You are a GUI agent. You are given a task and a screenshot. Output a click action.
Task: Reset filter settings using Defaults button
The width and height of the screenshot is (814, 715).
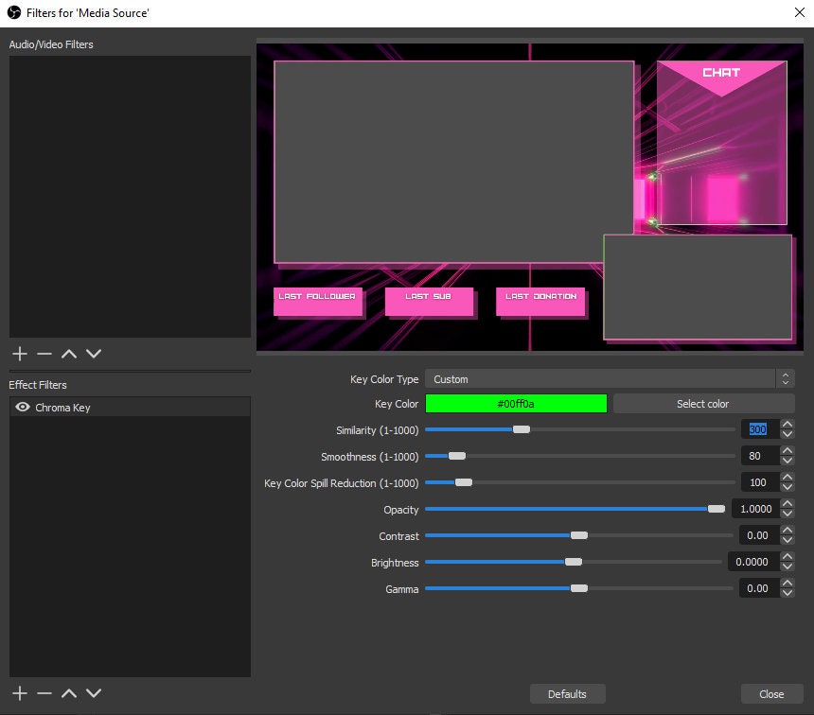coord(567,693)
